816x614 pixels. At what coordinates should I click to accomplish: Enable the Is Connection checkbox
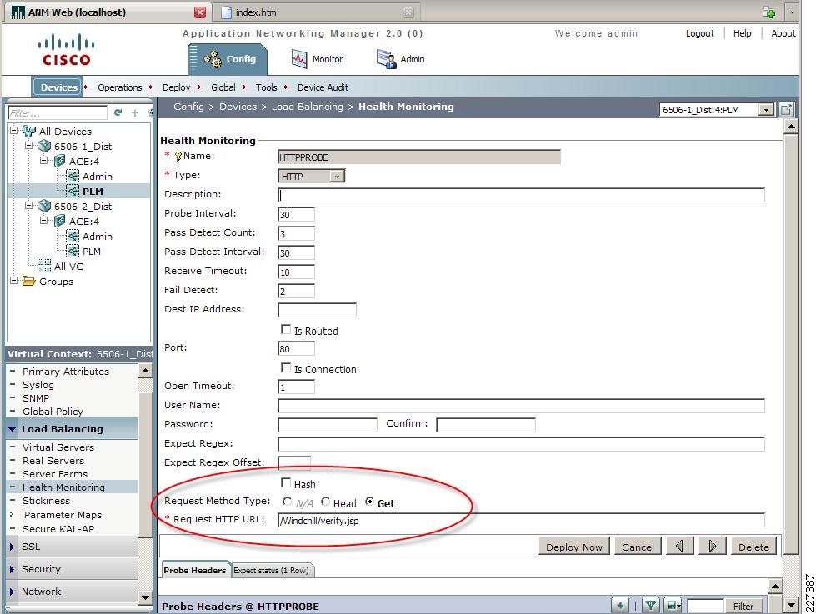[286, 368]
